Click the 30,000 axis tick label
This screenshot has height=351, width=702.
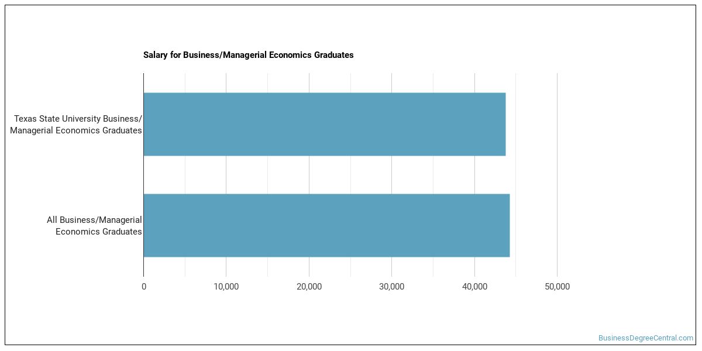click(392, 287)
